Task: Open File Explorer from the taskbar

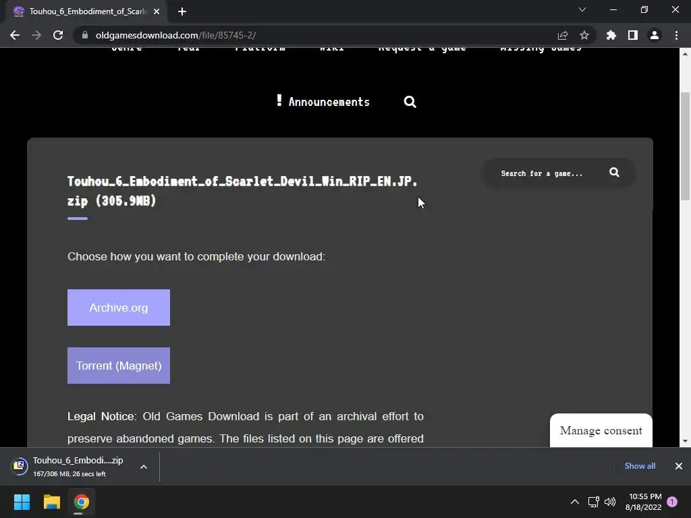Action: point(51,502)
